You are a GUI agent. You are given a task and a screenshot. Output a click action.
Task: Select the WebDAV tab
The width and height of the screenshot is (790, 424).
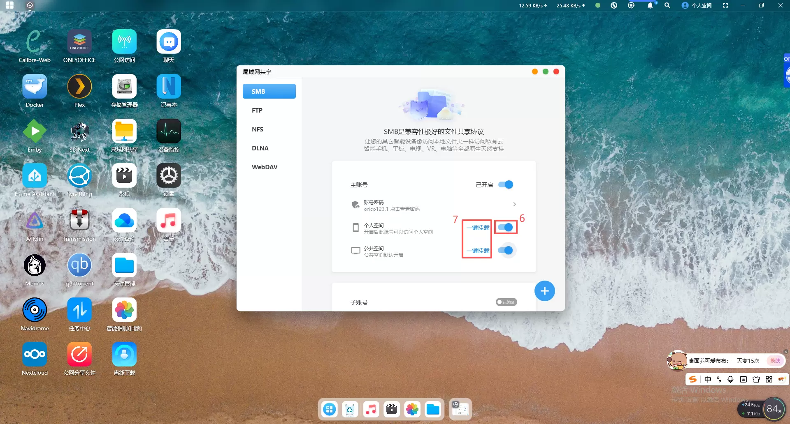coord(265,167)
